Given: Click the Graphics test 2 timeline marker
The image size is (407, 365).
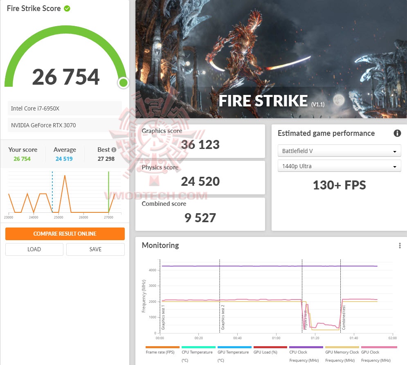Looking at the screenshot, I should (x=220, y=296).
